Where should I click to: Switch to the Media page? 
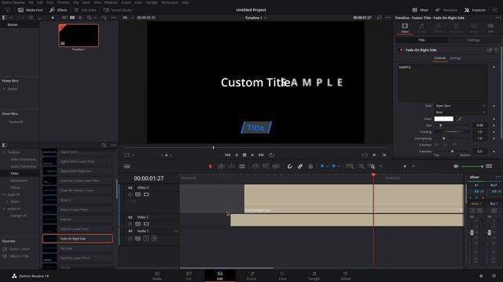(x=157, y=276)
